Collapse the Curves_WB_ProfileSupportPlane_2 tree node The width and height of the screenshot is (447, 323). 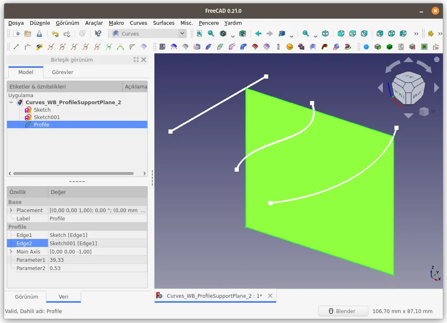[11, 102]
